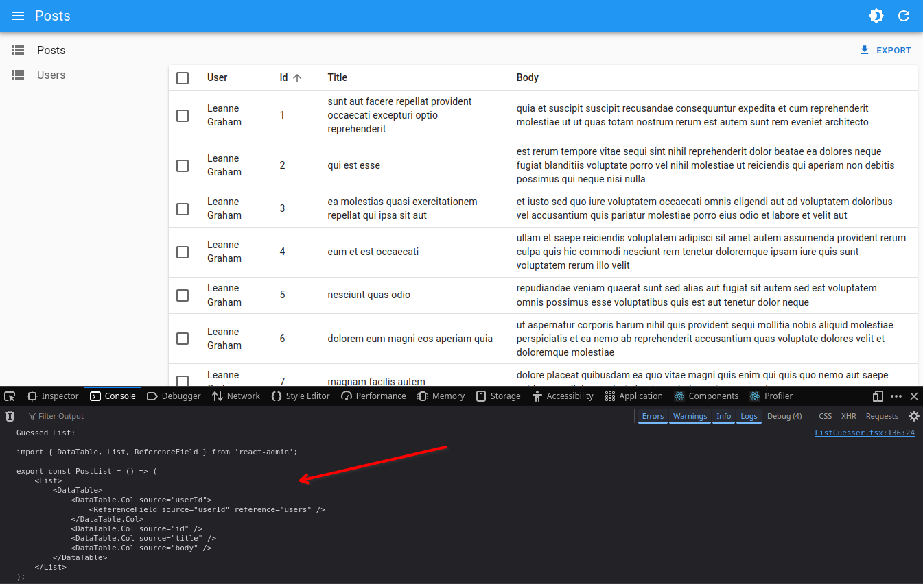Open ListGuesser.tsx:136:24 source link

point(864,433)
